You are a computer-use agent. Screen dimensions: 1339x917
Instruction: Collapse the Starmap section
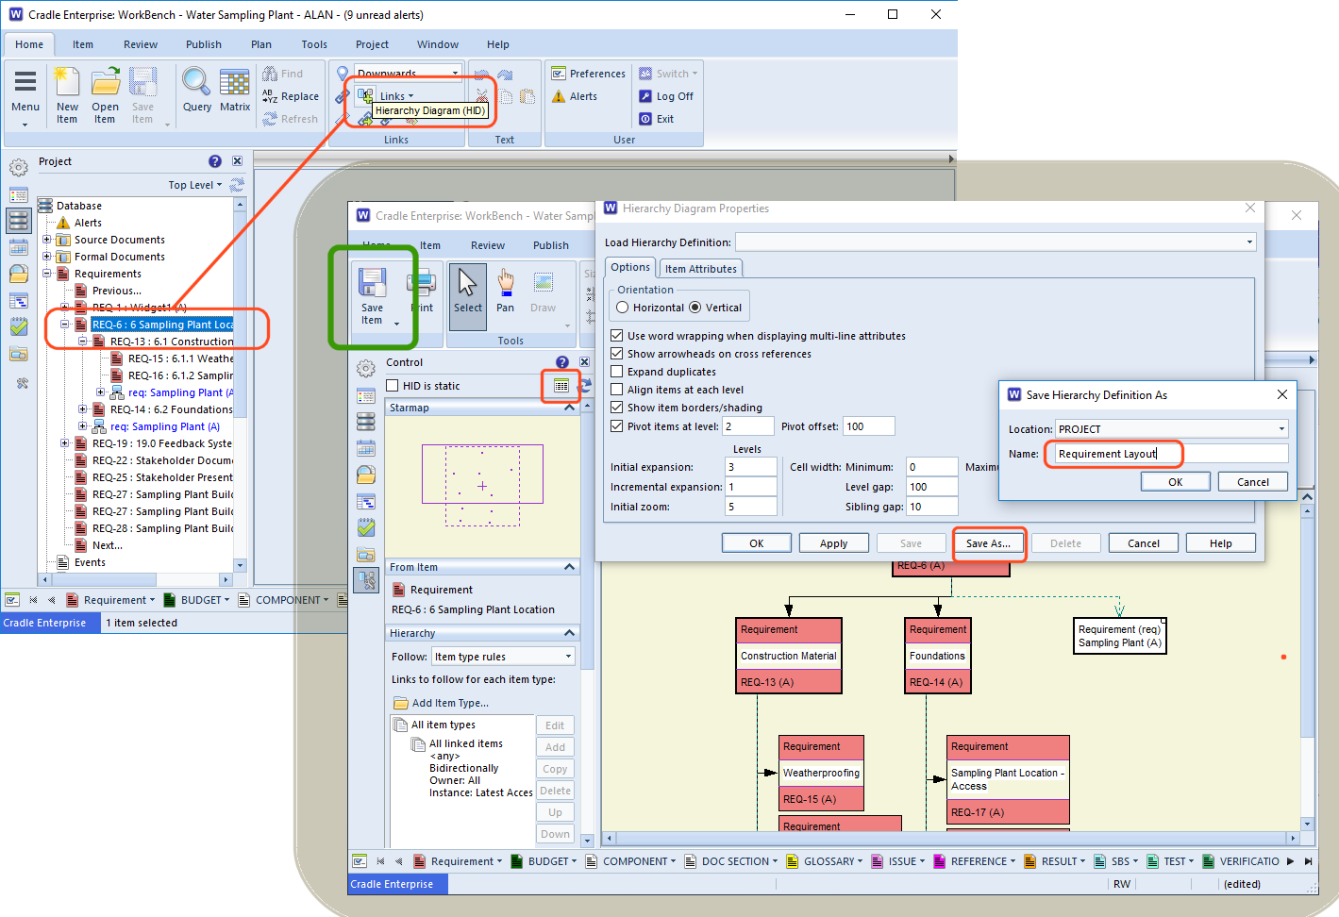(569, 408)
